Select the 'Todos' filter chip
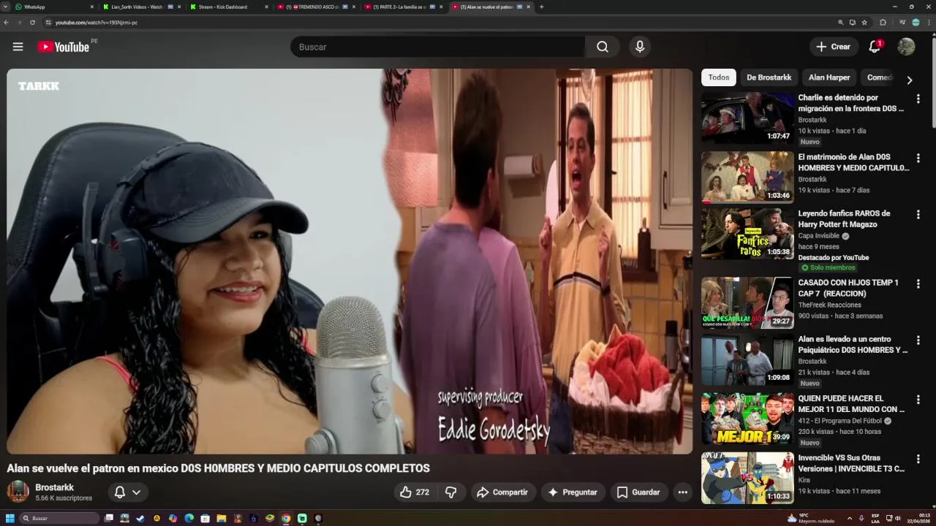 pyautogui.click(x=719, y=77)
